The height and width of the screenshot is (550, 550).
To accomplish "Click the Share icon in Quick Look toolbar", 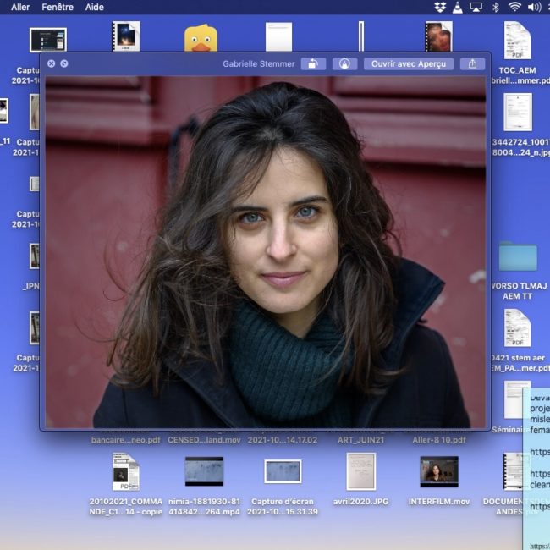I will click(472, 63).
